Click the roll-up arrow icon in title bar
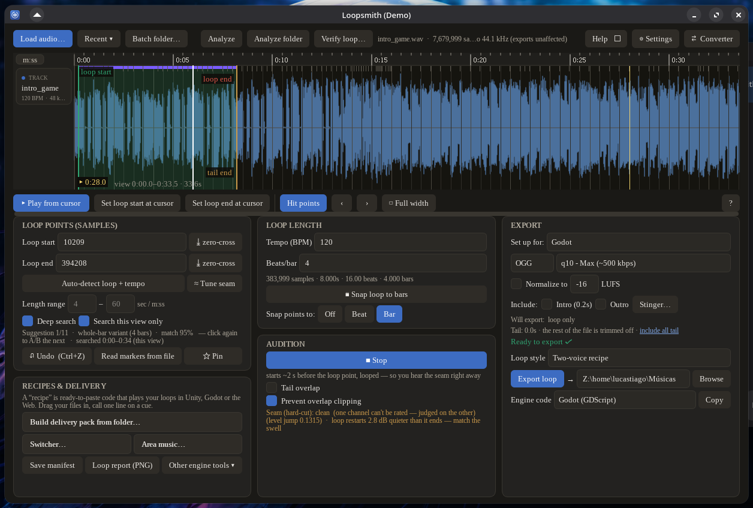 coord(37,15)
